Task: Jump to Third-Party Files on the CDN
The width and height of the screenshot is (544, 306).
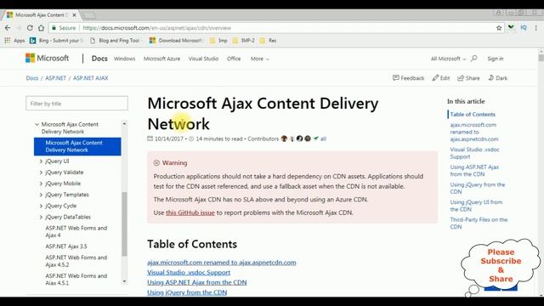Action: [x=479, y=223]
